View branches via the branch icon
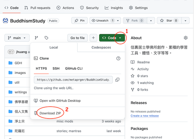Viewport: 194px width, 139px height. 36,38
